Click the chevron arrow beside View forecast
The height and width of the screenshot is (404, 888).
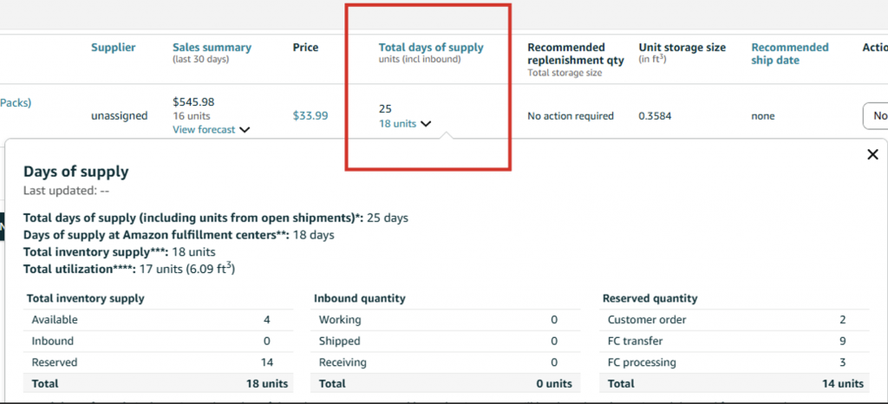(245, 130)
